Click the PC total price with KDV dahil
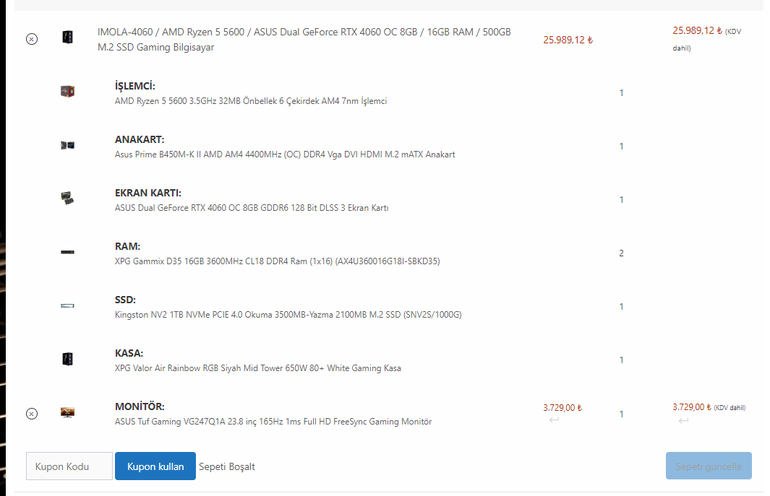The image size is (770, 496). click(706, 39)
